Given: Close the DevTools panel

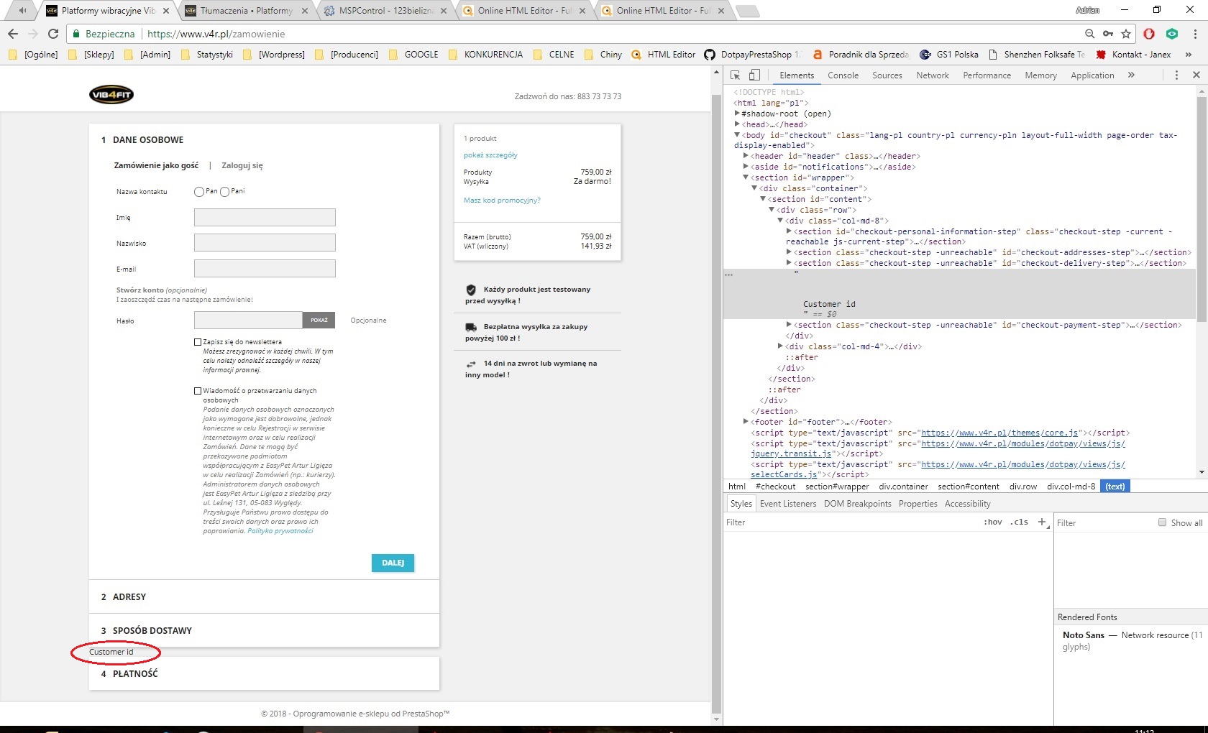Looking at the screenshot, I should pyautogui.click(x=1196, y=75).
